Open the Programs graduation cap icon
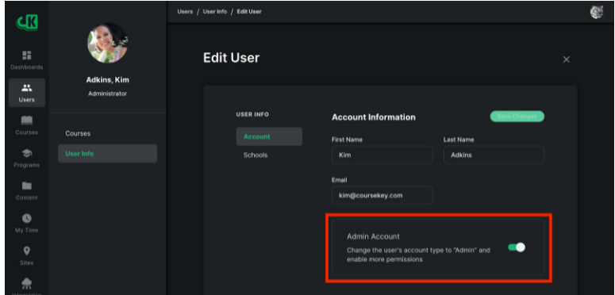615x295 pixels. (x=27, y=153)
